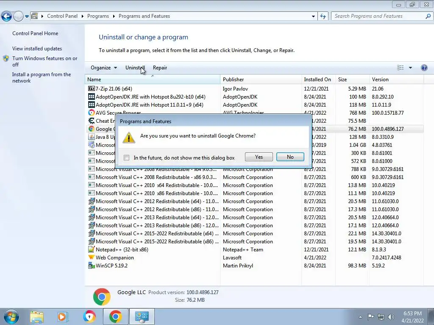Open the recent pages dropdown arrow
This screenshot has width=434, height=325.
pyautogui.click(x=27, y=17)
